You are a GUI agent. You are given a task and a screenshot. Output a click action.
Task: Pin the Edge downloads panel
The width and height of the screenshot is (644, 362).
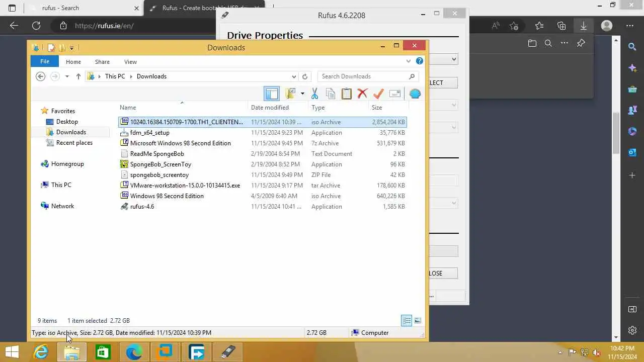(581, 43)
